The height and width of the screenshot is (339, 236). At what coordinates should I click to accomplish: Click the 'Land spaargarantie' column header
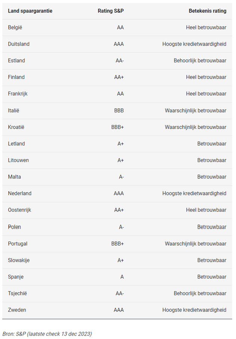pos(30,11)
